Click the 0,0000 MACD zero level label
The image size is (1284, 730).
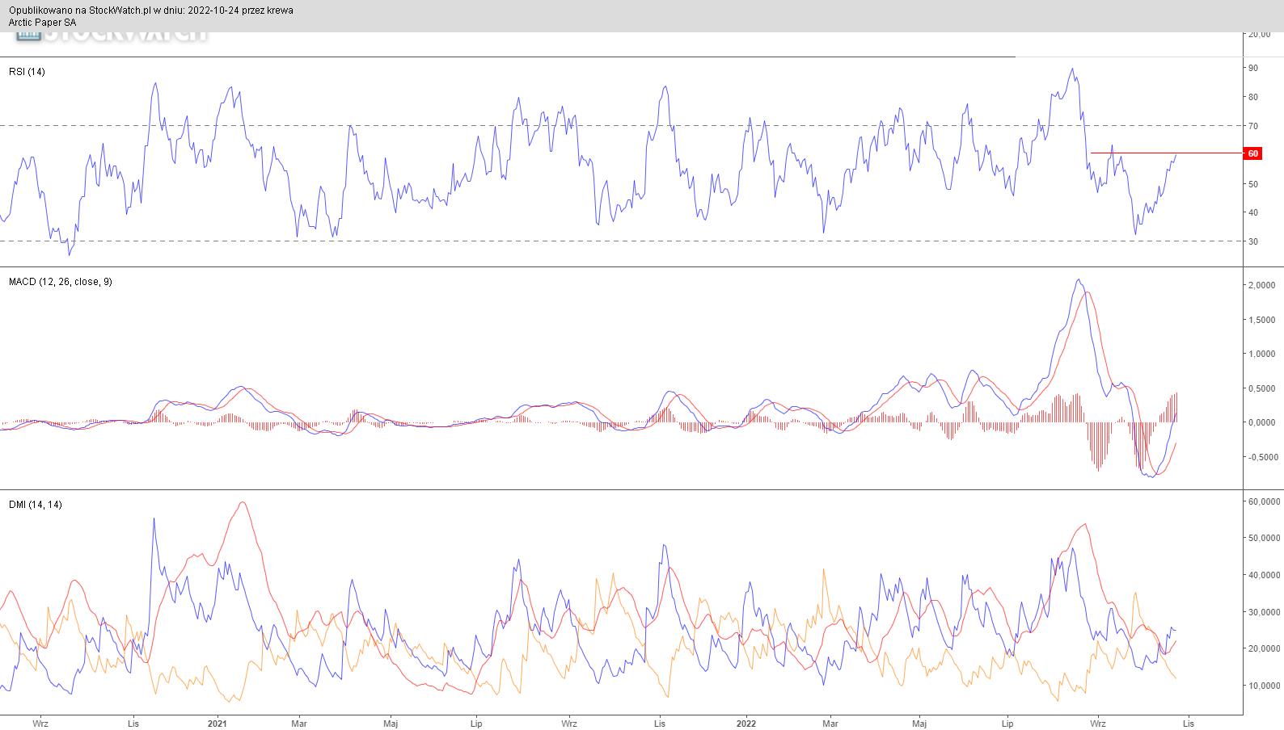click(1262, 422)
